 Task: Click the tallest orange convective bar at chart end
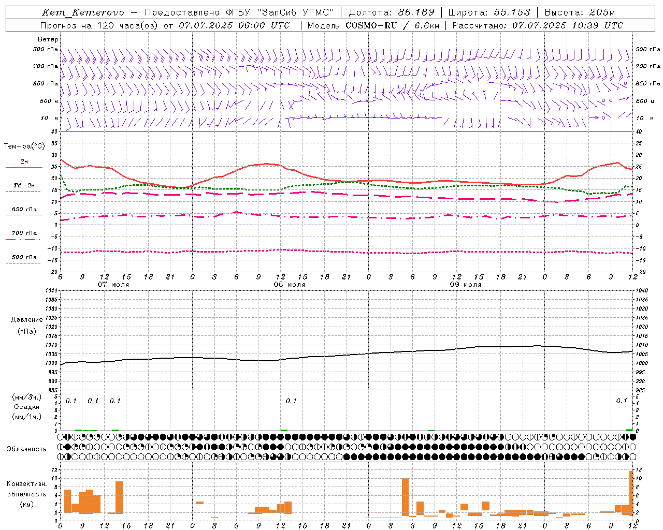631,493
